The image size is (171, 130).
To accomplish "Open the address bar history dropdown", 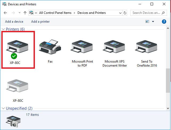I will point(120,13).
